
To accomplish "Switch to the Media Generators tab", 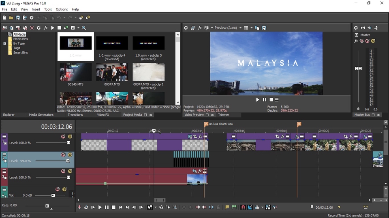I will pos(41,115).
